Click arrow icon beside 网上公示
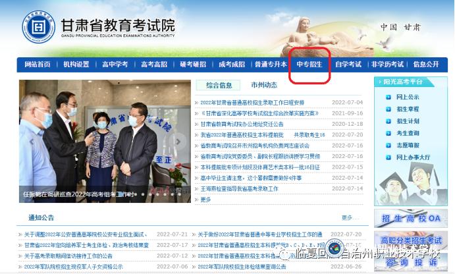 coord(388,97)
